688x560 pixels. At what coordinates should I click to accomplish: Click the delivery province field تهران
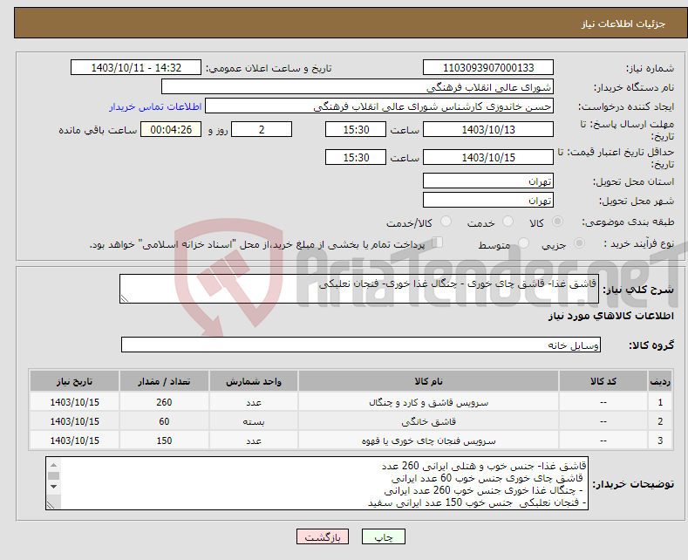[488, 181]
